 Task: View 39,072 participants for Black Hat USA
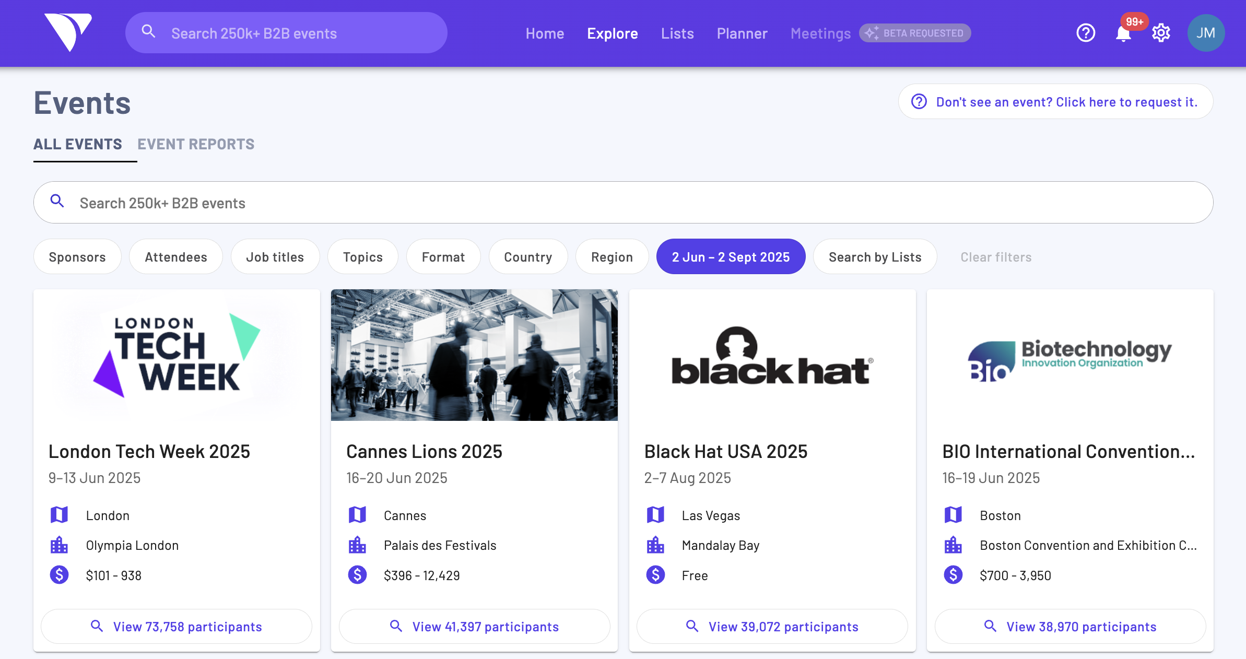coord(772,626)
